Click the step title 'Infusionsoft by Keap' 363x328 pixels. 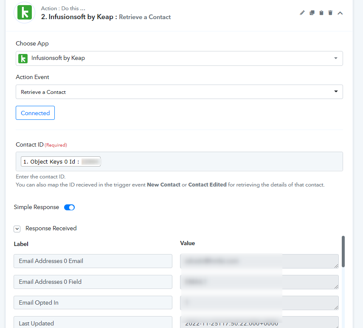click(x=81, y=17)
